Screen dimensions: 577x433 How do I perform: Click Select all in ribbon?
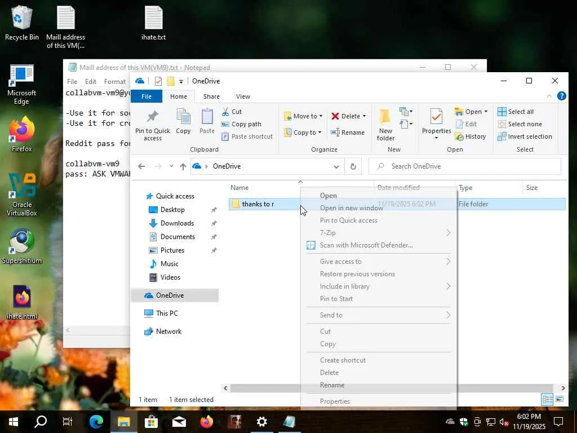[x=515, y=112]
